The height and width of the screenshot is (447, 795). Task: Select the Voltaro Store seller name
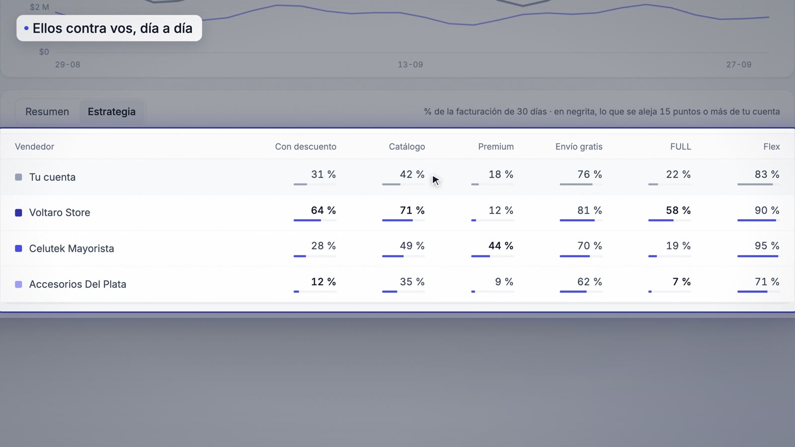[60, 213]
